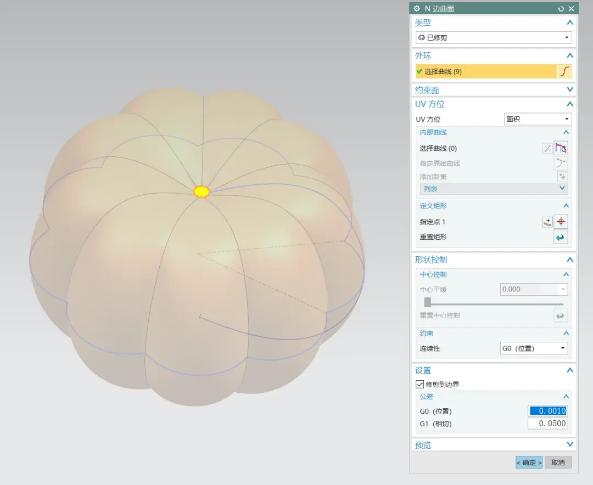Screen dimensions: 593x485
Task: Collapse the 中心控制 group
Action: point(566,274)
